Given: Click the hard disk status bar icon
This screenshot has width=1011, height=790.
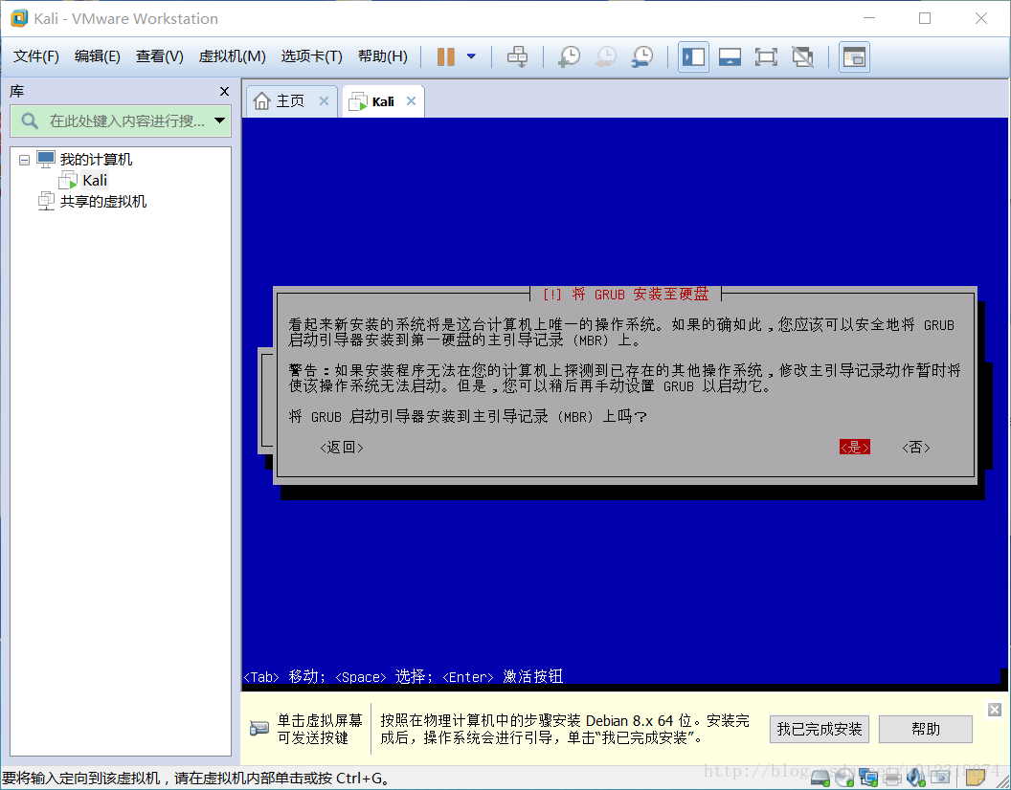Looking at the screenshot, I should pos(820,779).
